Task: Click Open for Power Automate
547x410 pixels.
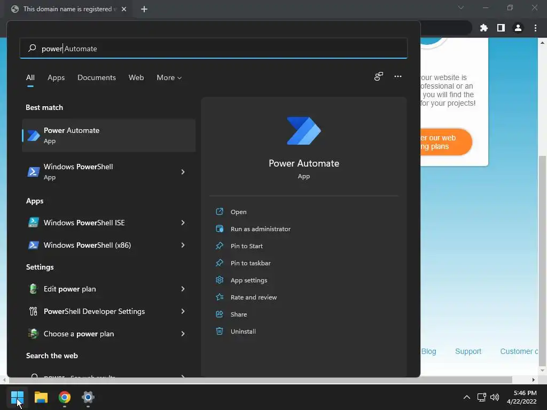Action: pos(239,211)
